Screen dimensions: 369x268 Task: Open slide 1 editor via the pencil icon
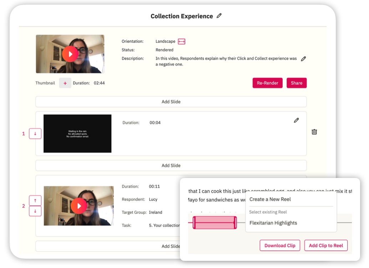[x=296, y=120]
